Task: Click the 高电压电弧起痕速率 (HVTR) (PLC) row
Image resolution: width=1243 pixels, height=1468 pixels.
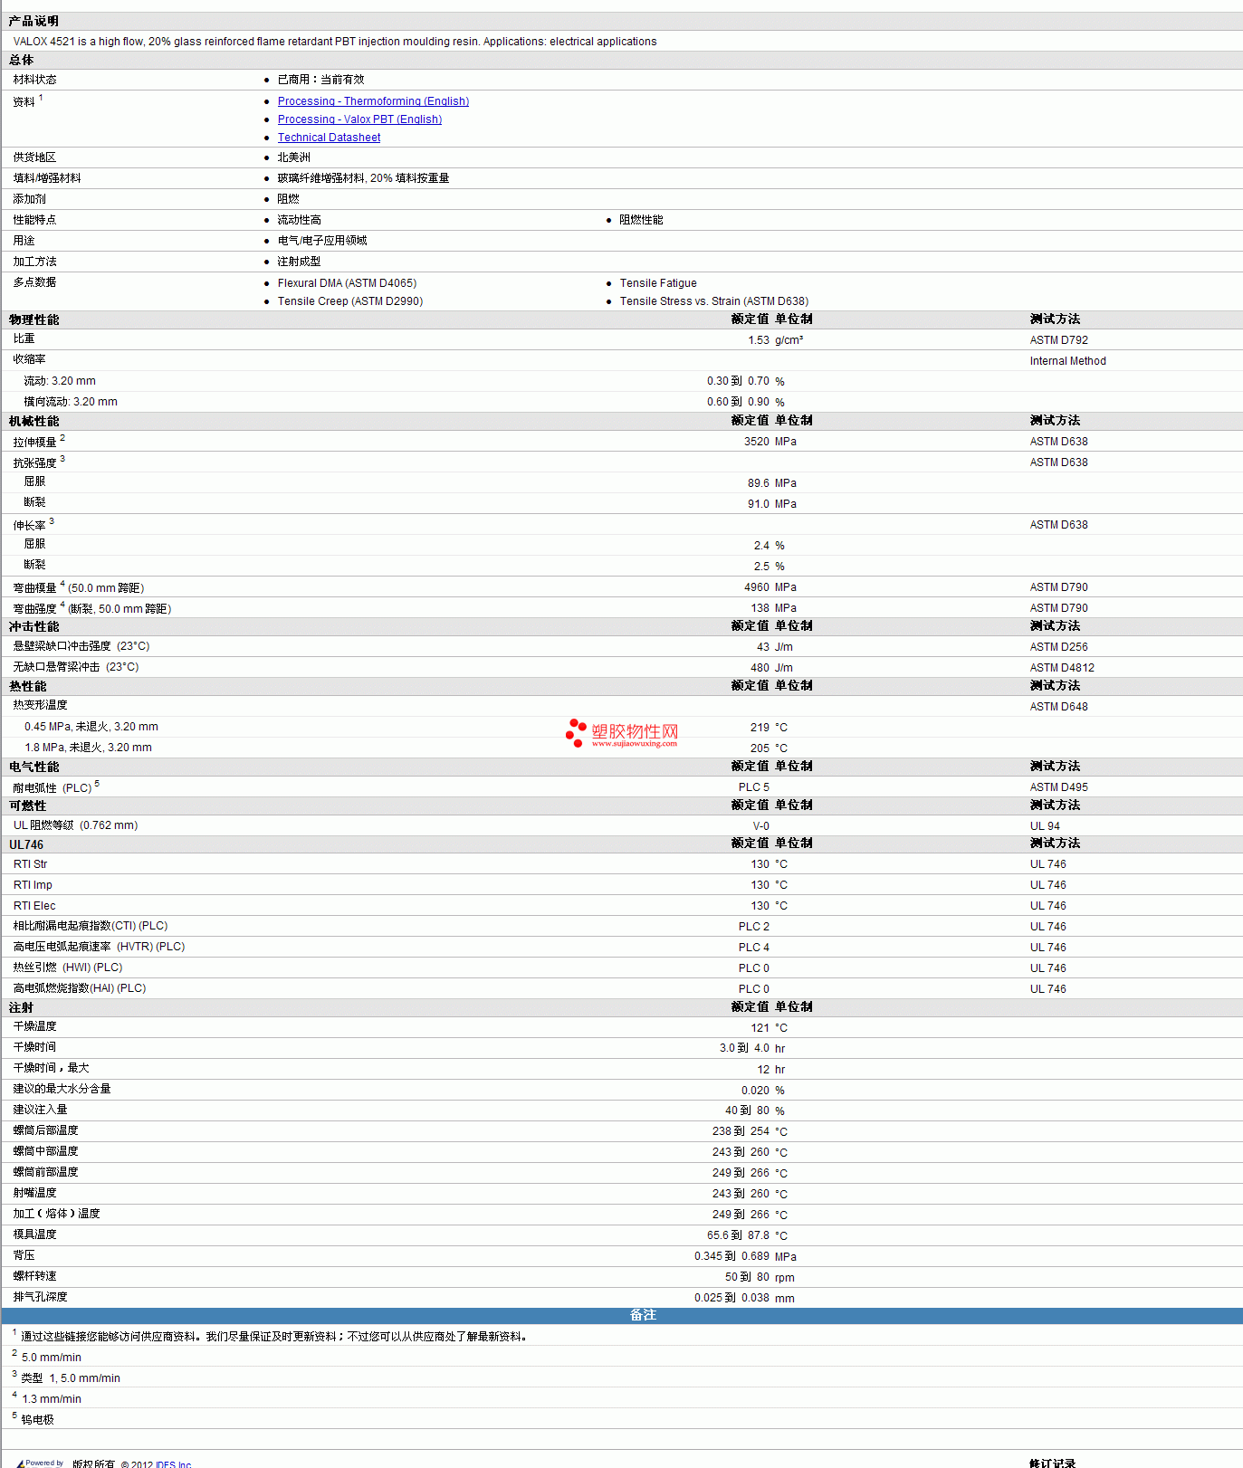Action: [99, 947]
